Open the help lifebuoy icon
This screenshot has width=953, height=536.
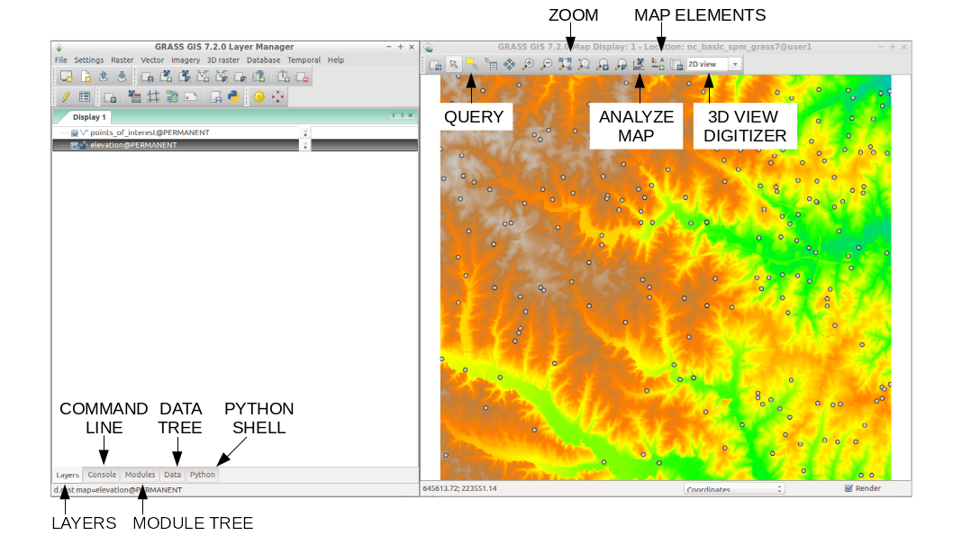tap(277, 96)
